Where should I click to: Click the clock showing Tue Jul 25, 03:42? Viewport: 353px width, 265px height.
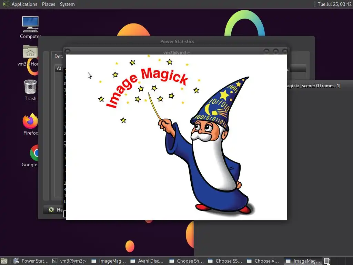tap(334, 4)
